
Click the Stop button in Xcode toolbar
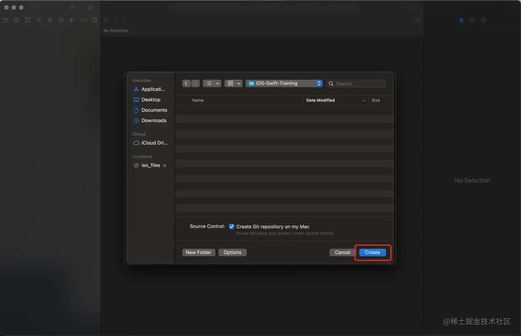click(x=91, y=7)
